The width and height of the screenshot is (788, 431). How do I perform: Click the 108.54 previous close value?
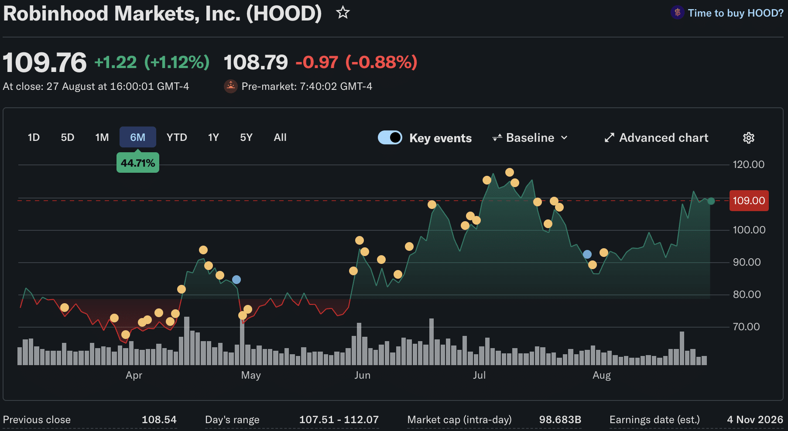pyautogui.click(x=159, y=420)
